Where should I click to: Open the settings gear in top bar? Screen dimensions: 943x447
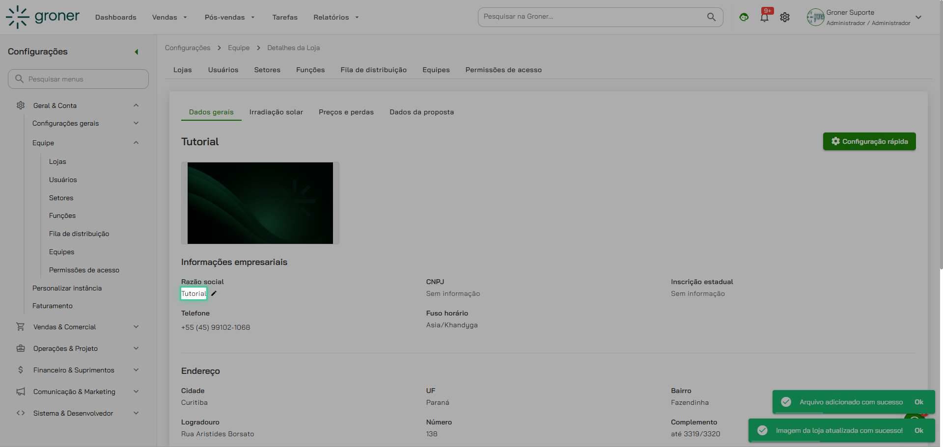click(785, 17)
